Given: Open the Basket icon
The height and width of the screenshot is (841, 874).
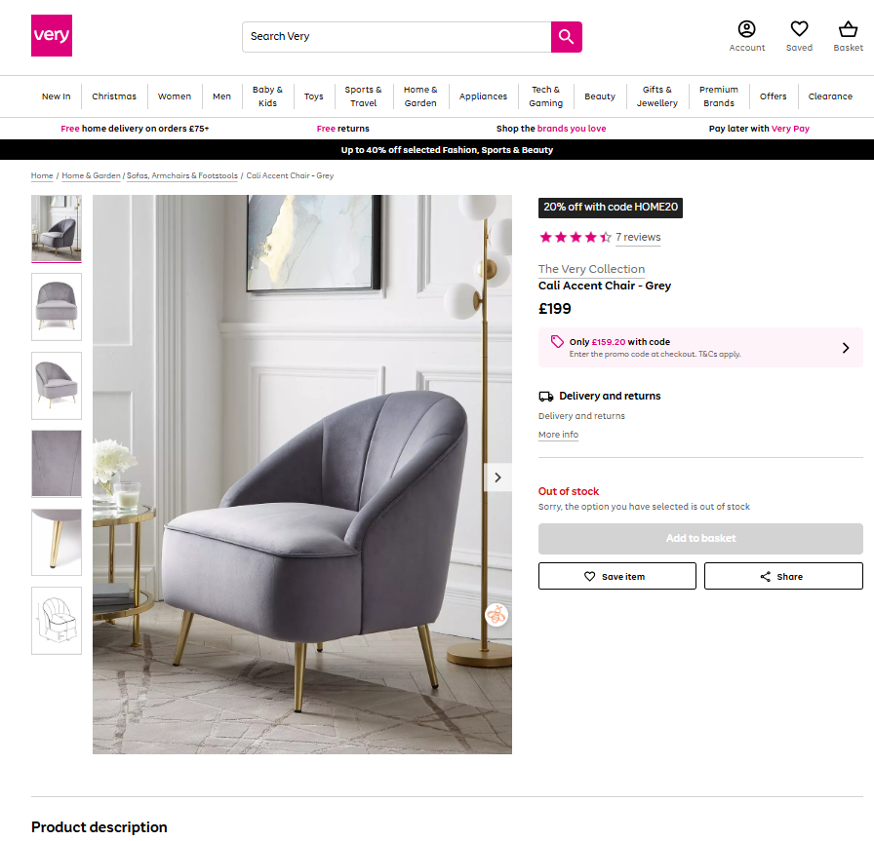Looking at the screenshot, I should 849,36.
